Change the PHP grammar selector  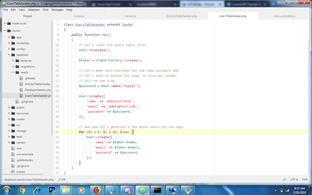tap(305, 179)
